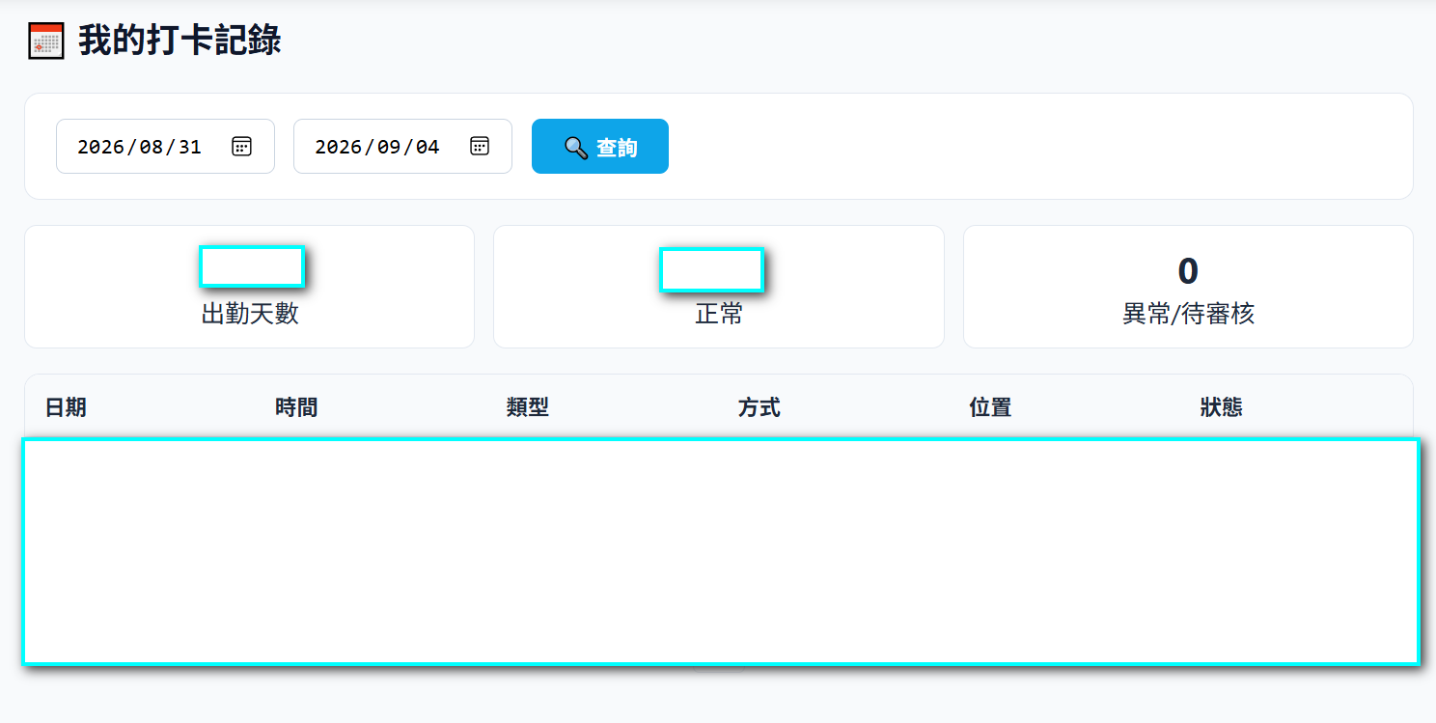Click the 正常 summary card
This screenshot has width=1436, height=723.
(719, 287)
